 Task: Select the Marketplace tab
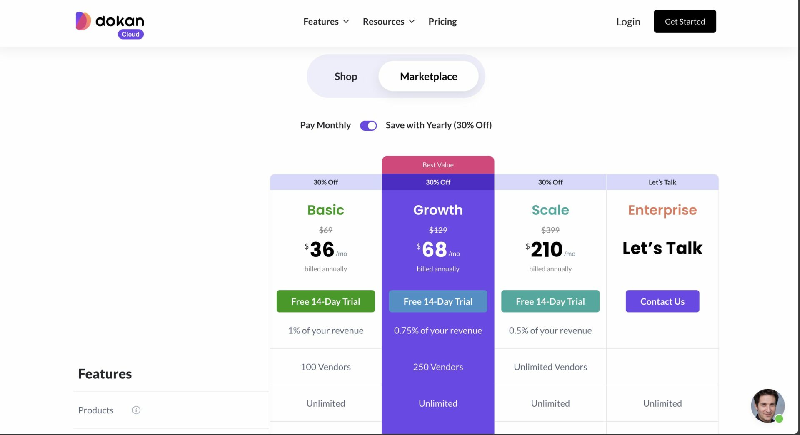[x=428, y=76]
